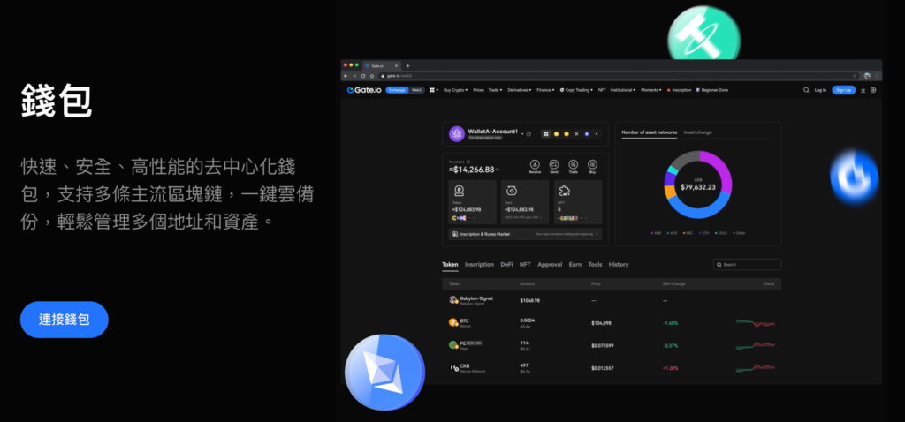Click the download icon in top navigation

tap(863, 90)
